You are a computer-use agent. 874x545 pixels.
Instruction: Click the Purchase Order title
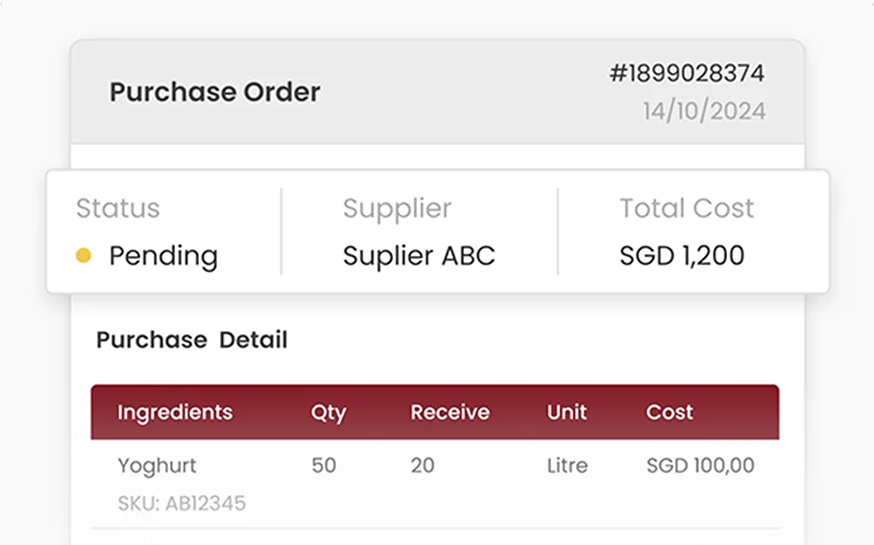[x=214, y=92]
